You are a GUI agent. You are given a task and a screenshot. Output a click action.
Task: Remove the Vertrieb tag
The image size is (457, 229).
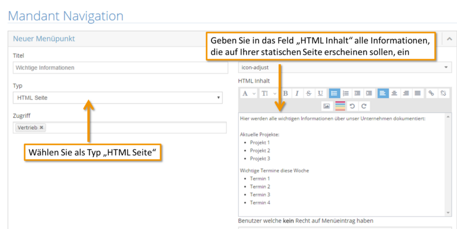42,127
